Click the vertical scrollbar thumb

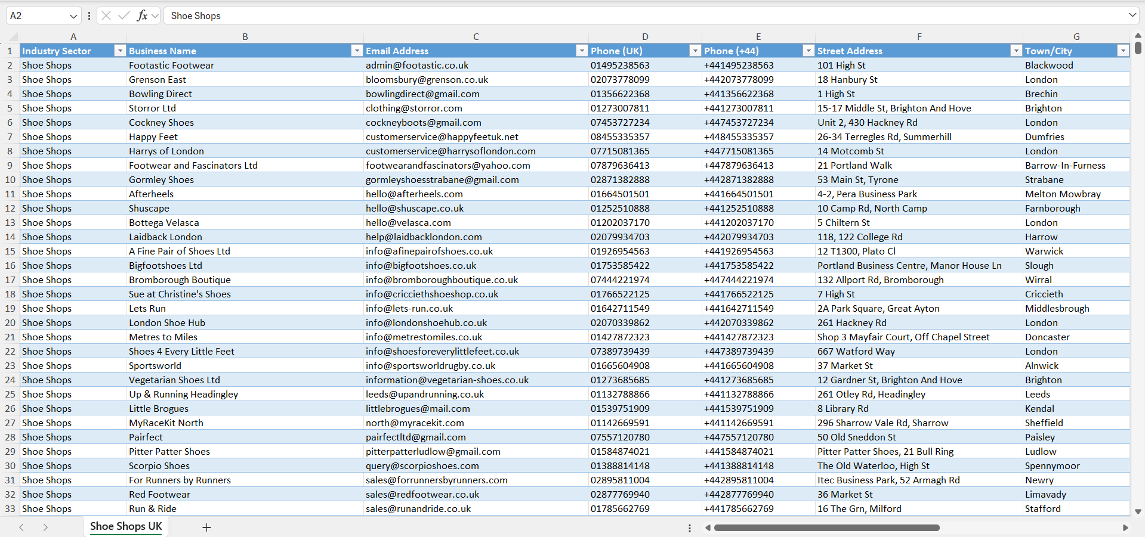[x=1138, y=48]
